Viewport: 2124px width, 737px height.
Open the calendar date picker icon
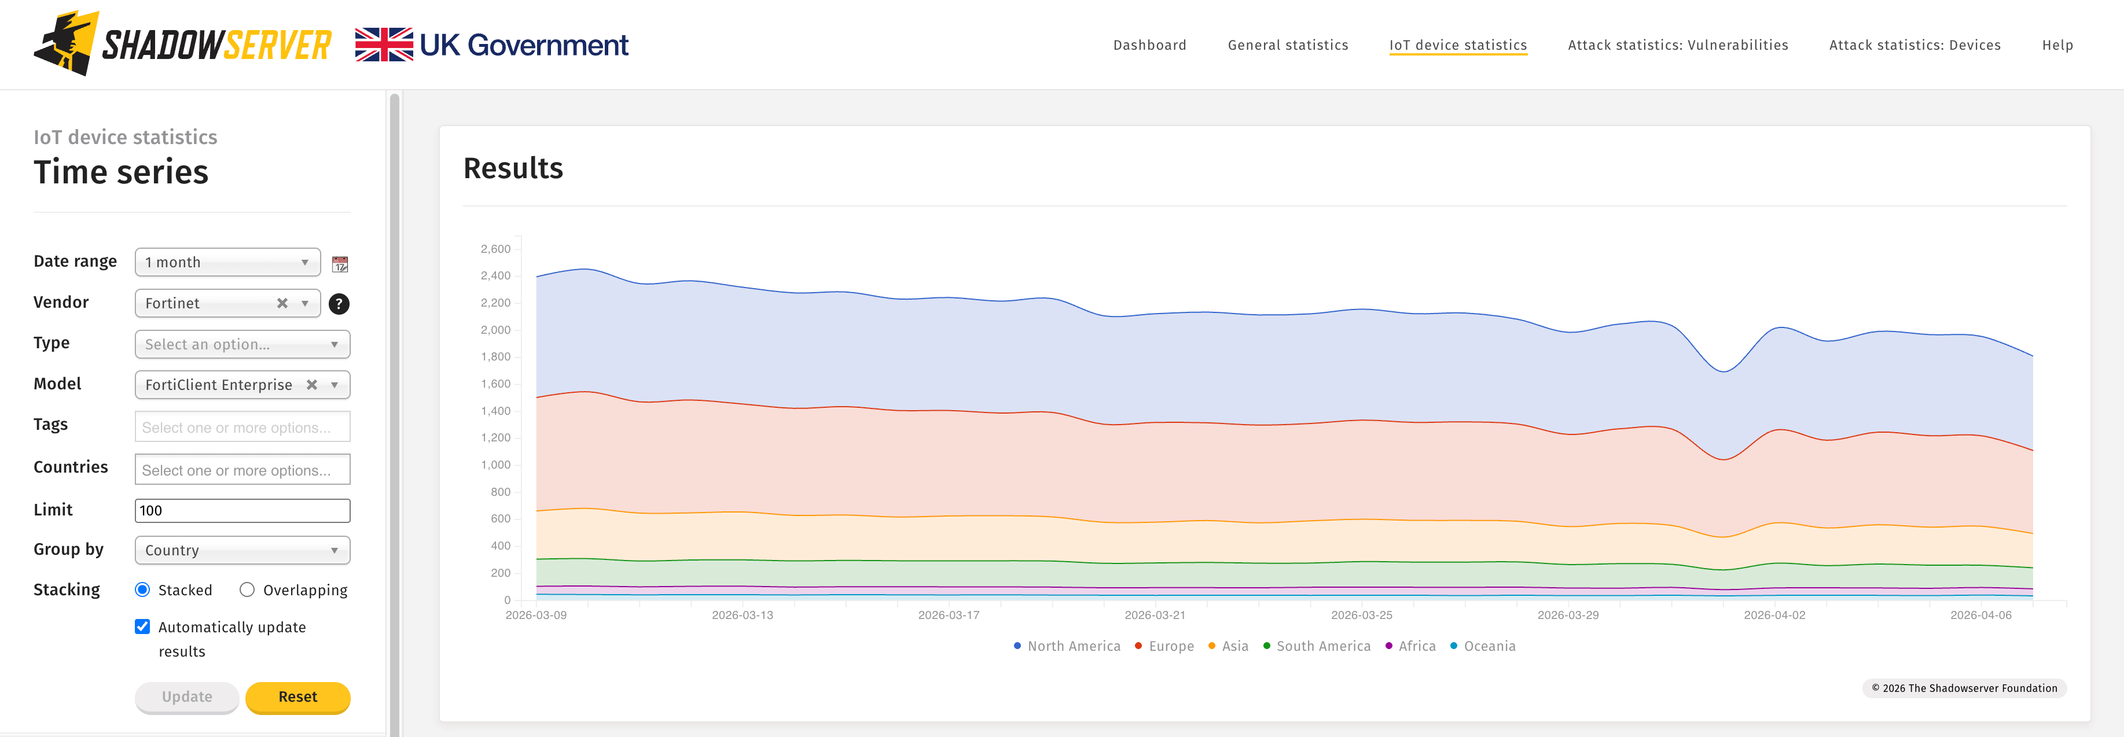(x=340, y=264)
